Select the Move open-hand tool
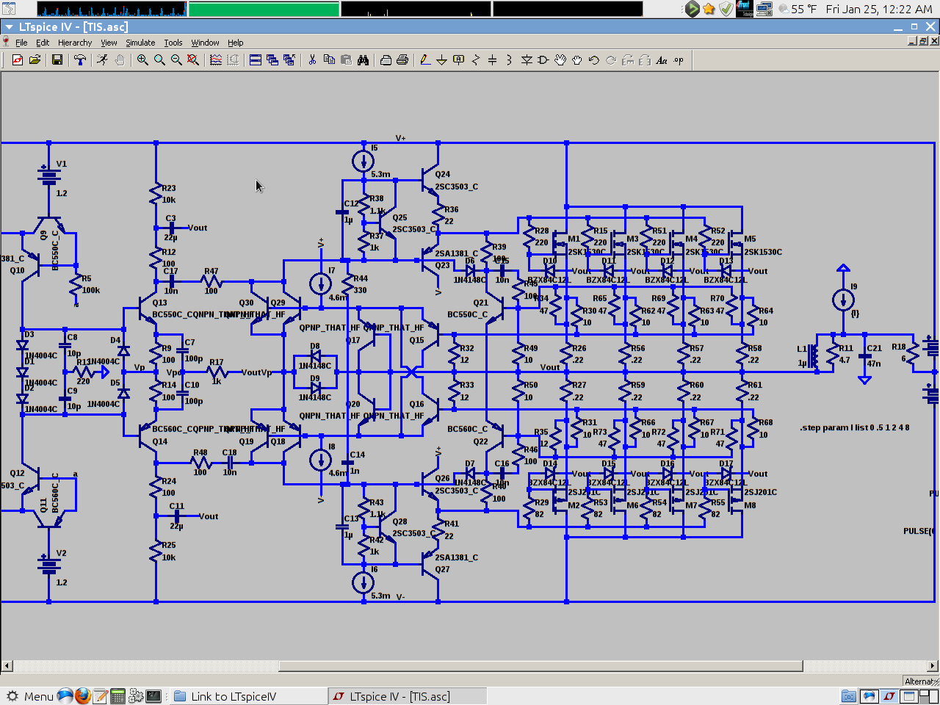 click(560, 60)
